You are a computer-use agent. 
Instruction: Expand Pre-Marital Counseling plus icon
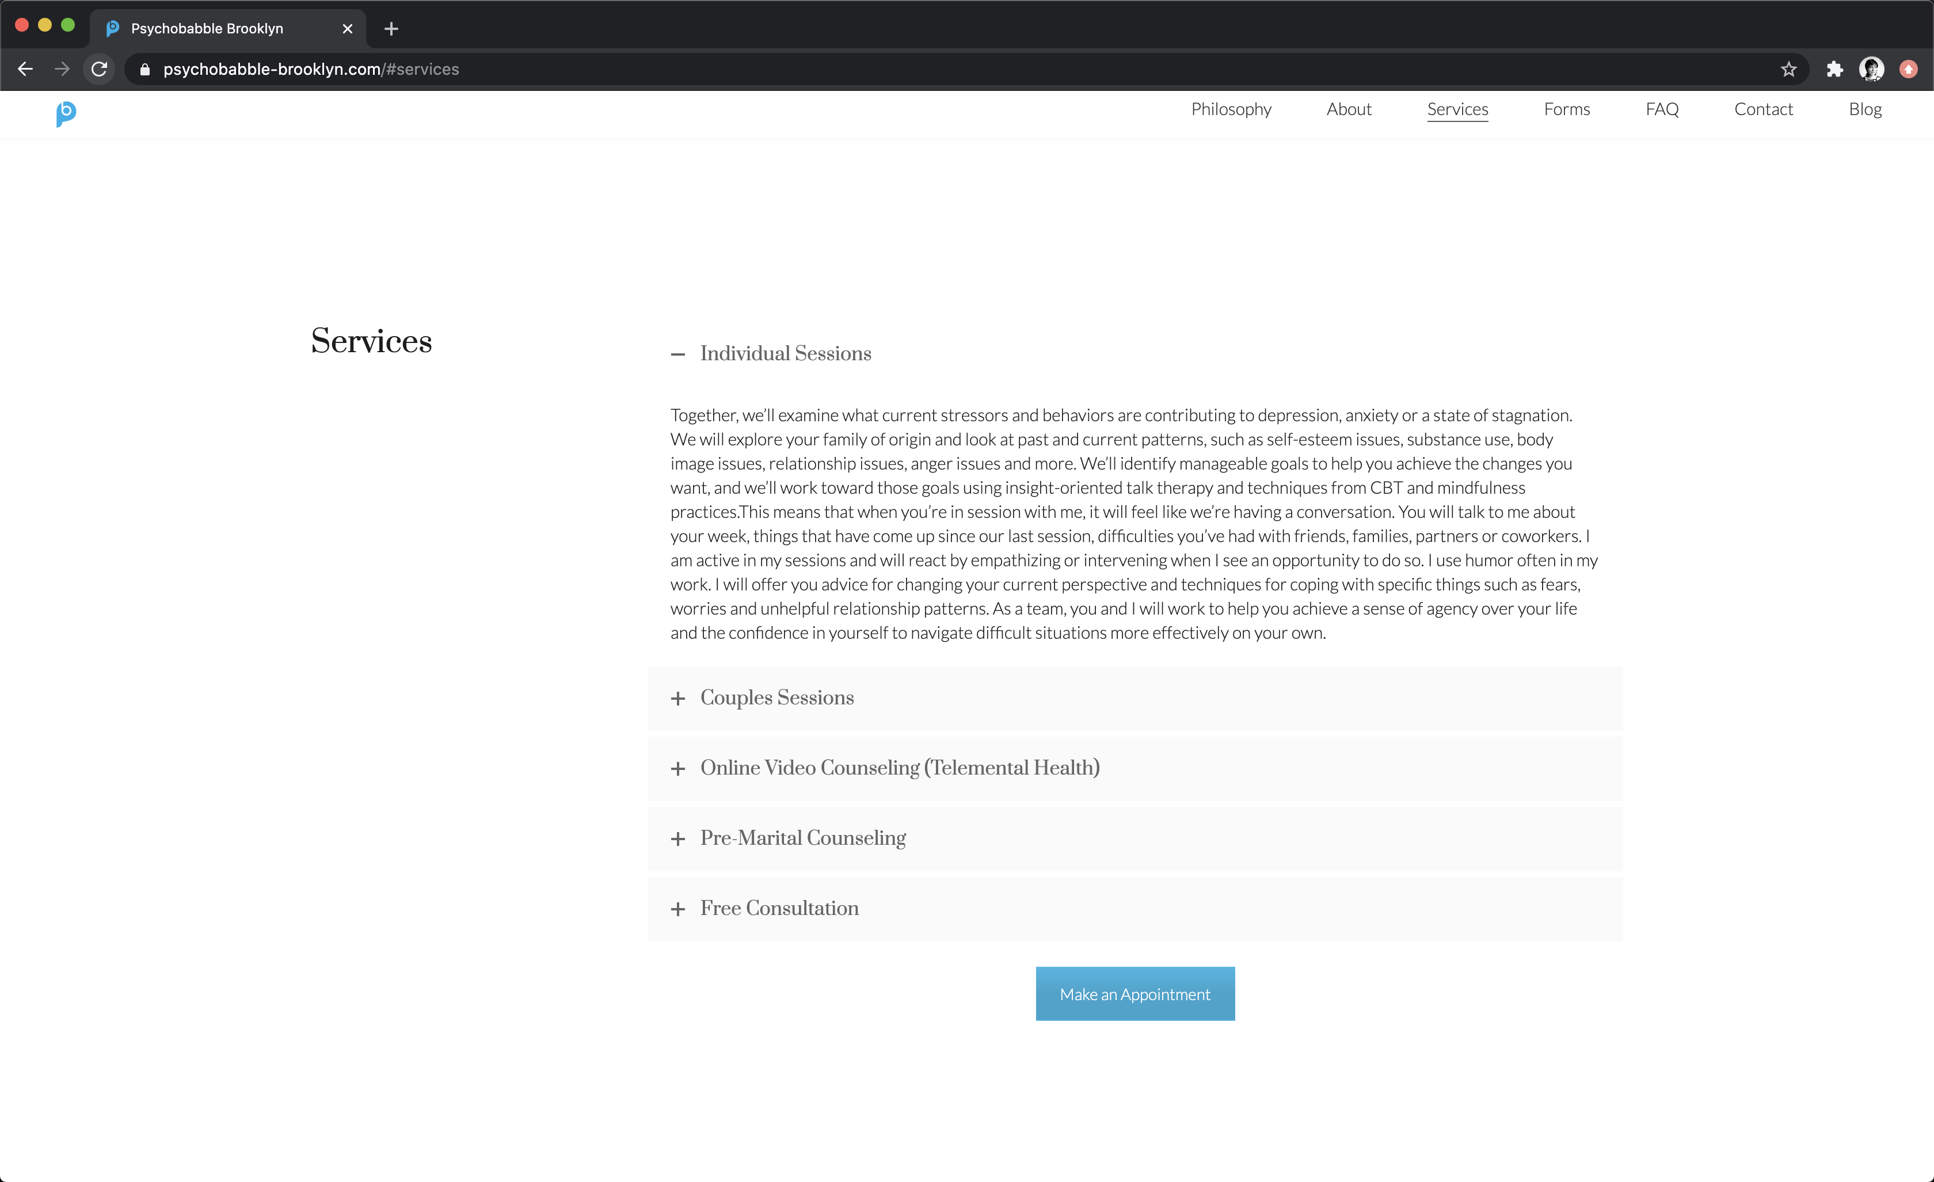point(678,839)
